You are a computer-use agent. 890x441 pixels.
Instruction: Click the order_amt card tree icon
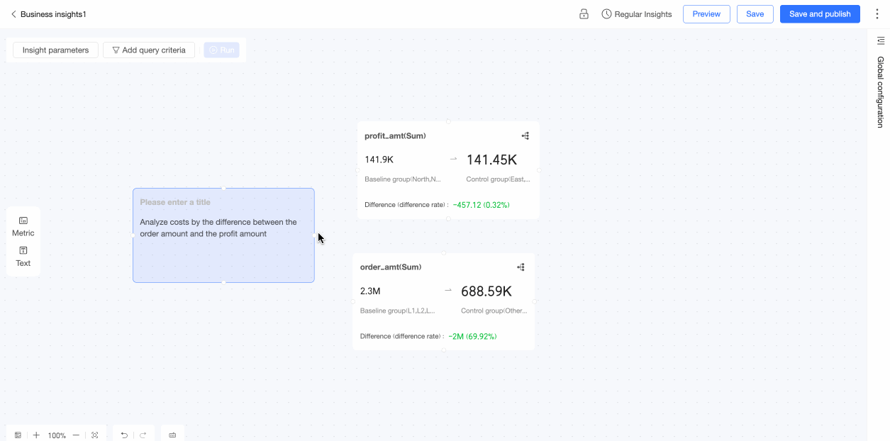click(x=521, y=267)
